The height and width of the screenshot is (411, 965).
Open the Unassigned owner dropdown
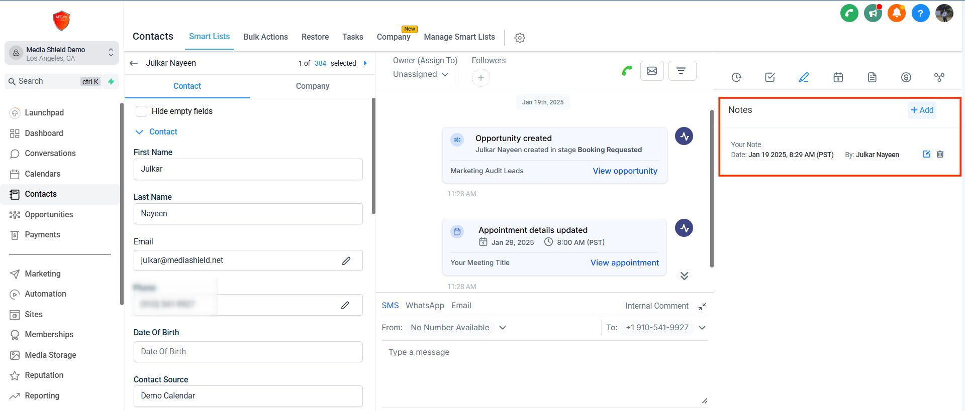click(x=421, y=74)
